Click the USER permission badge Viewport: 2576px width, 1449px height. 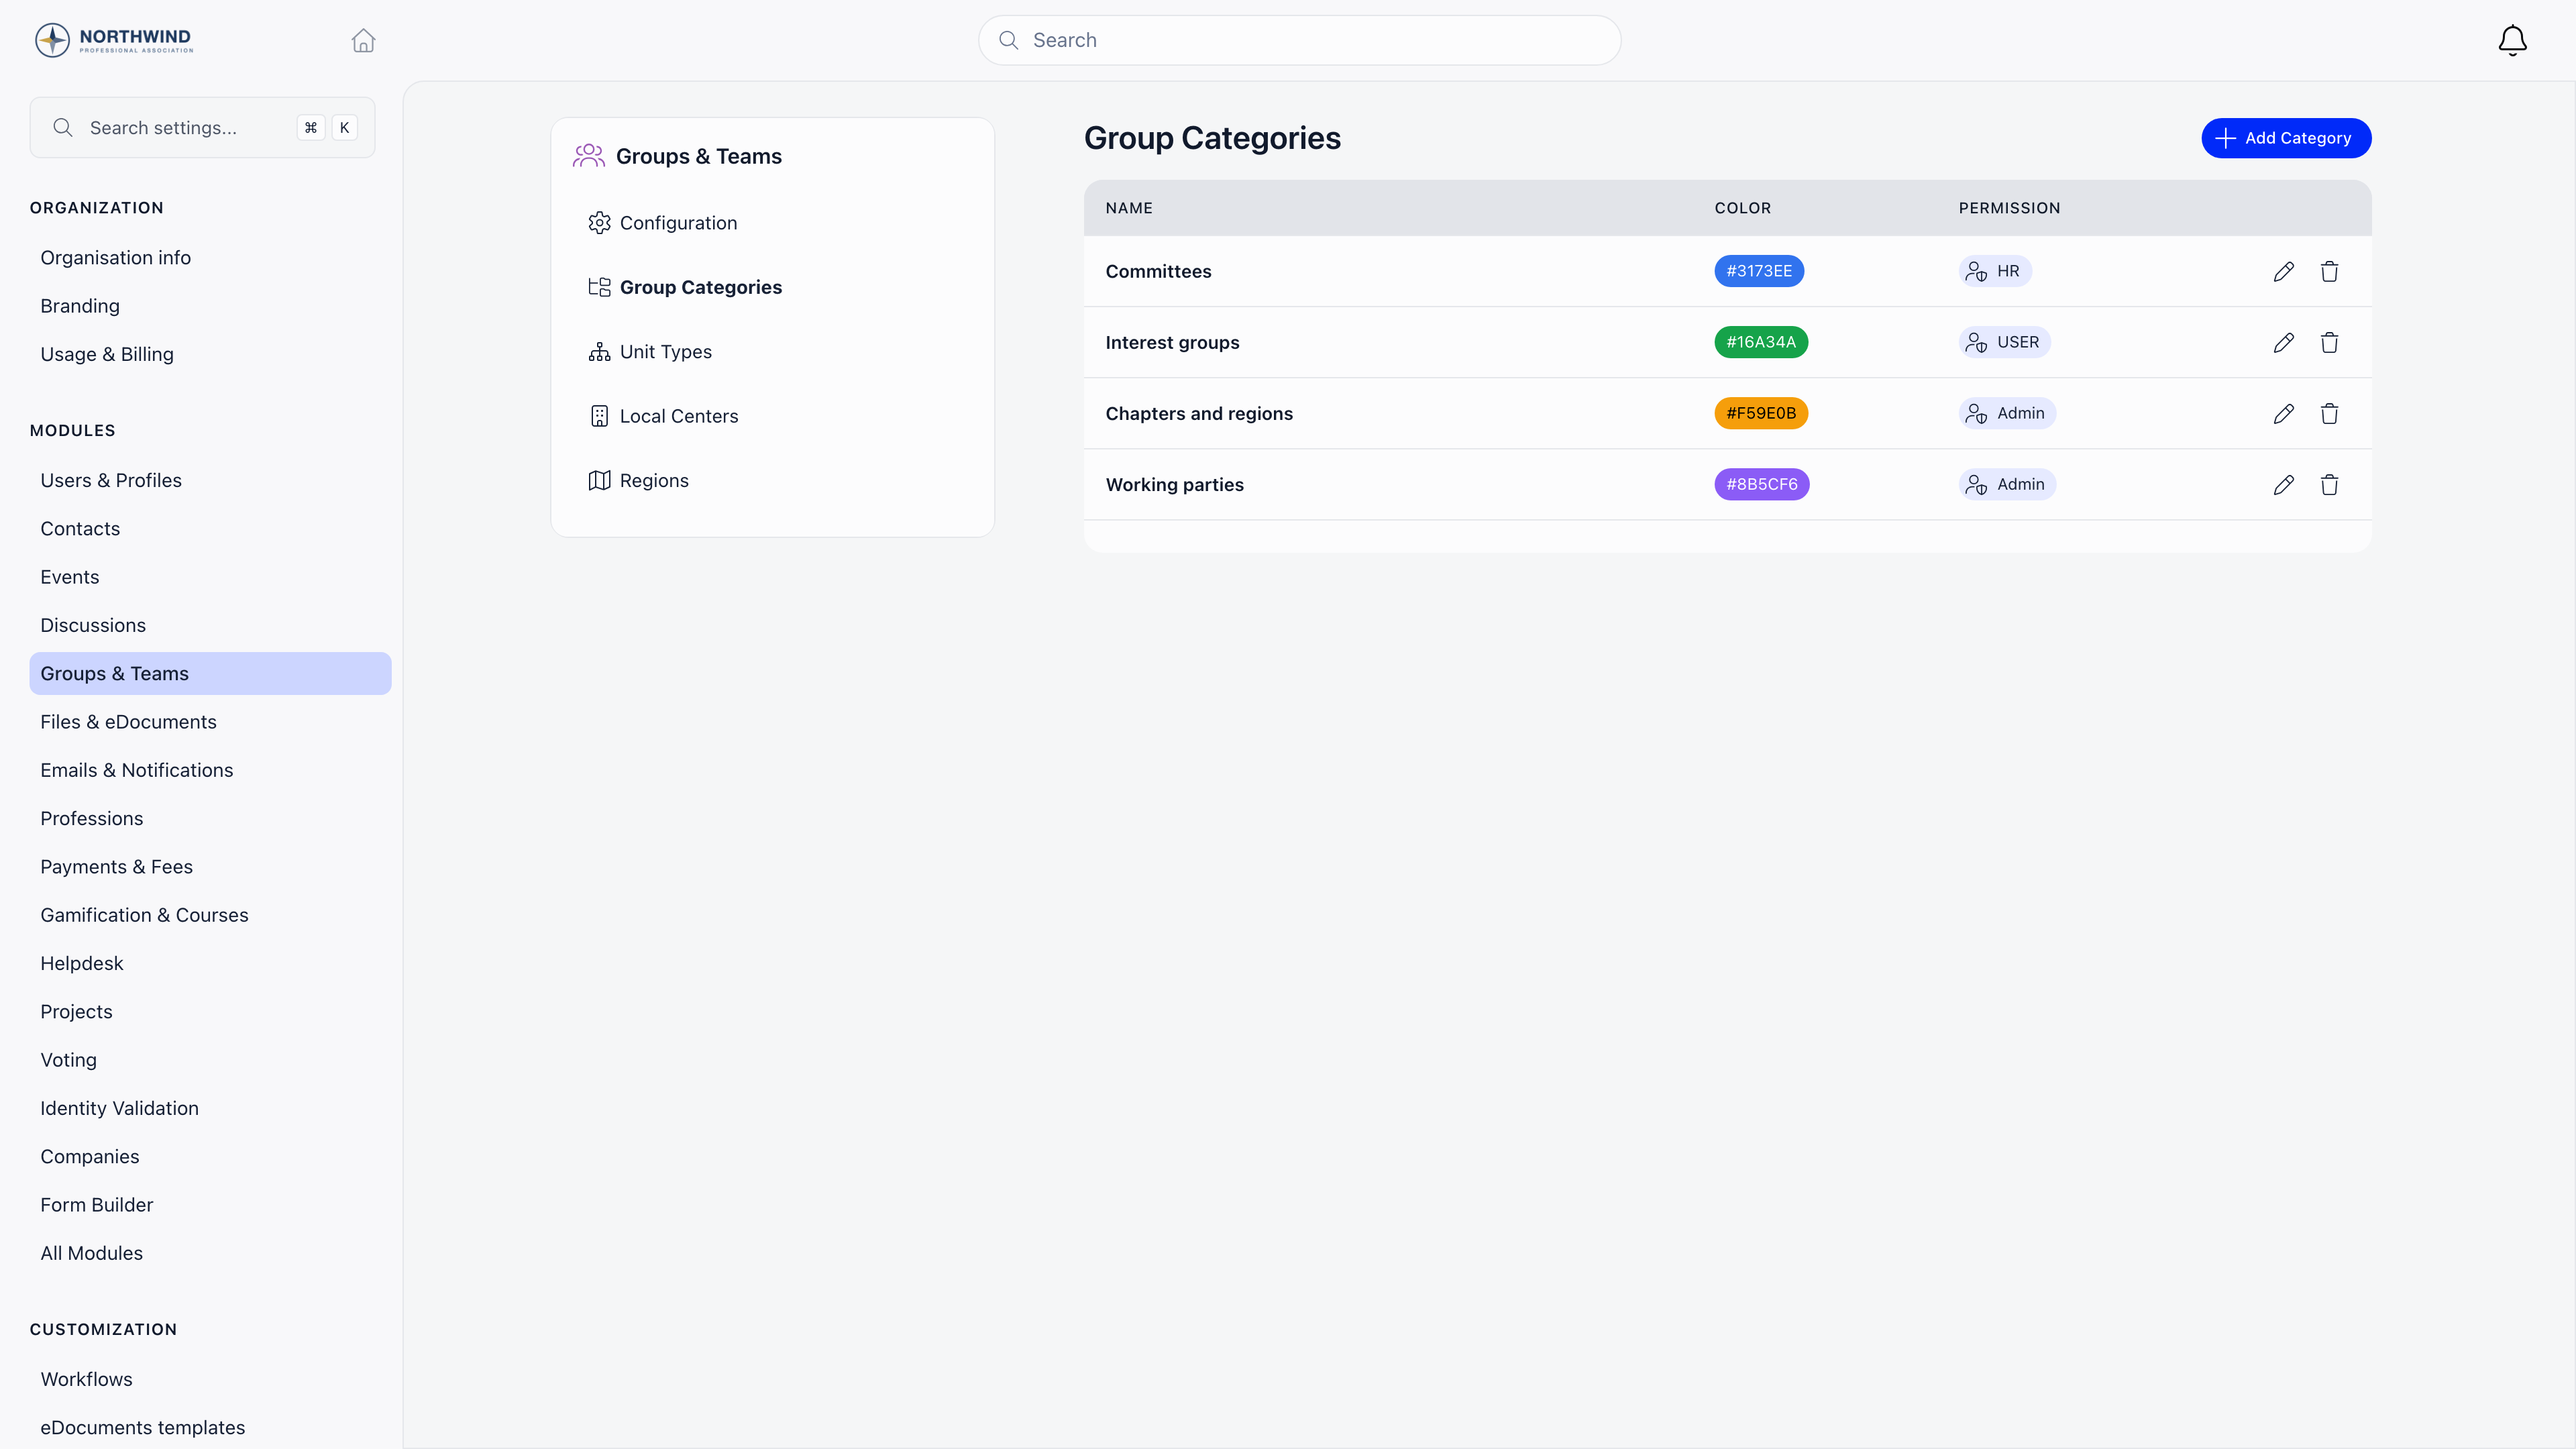[x=2004, y=342]
